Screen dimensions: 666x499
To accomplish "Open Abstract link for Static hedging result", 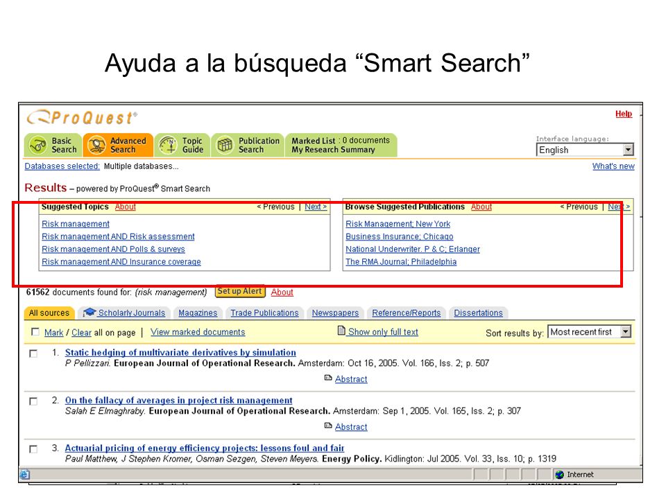I will [x=351, y=379].
